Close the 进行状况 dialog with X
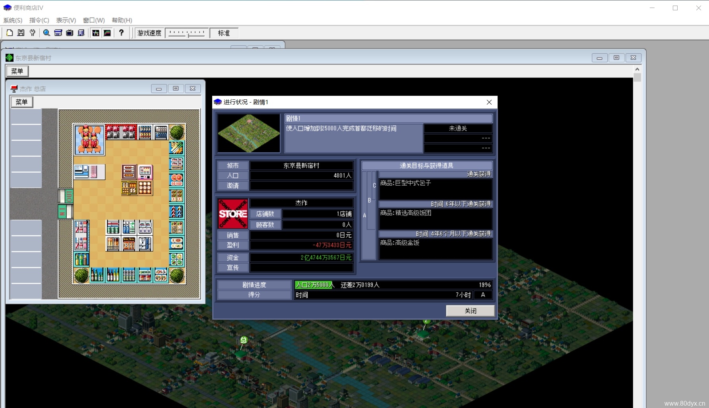 (x=489, y=102)
